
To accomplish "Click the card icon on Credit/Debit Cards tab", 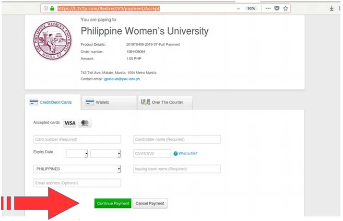I will click(x=34, y=102).
